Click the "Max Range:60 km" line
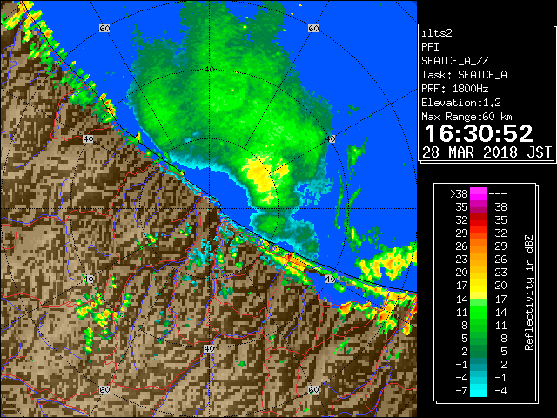The width and height of the screenshot is (557, 418). [x=466, y=117]
